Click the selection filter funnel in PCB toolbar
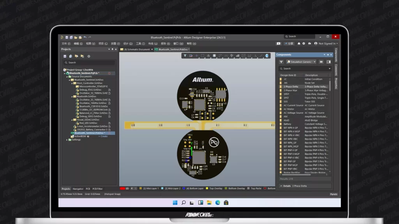The height and width of the screenshot is (224, 399). click(185, 56)
